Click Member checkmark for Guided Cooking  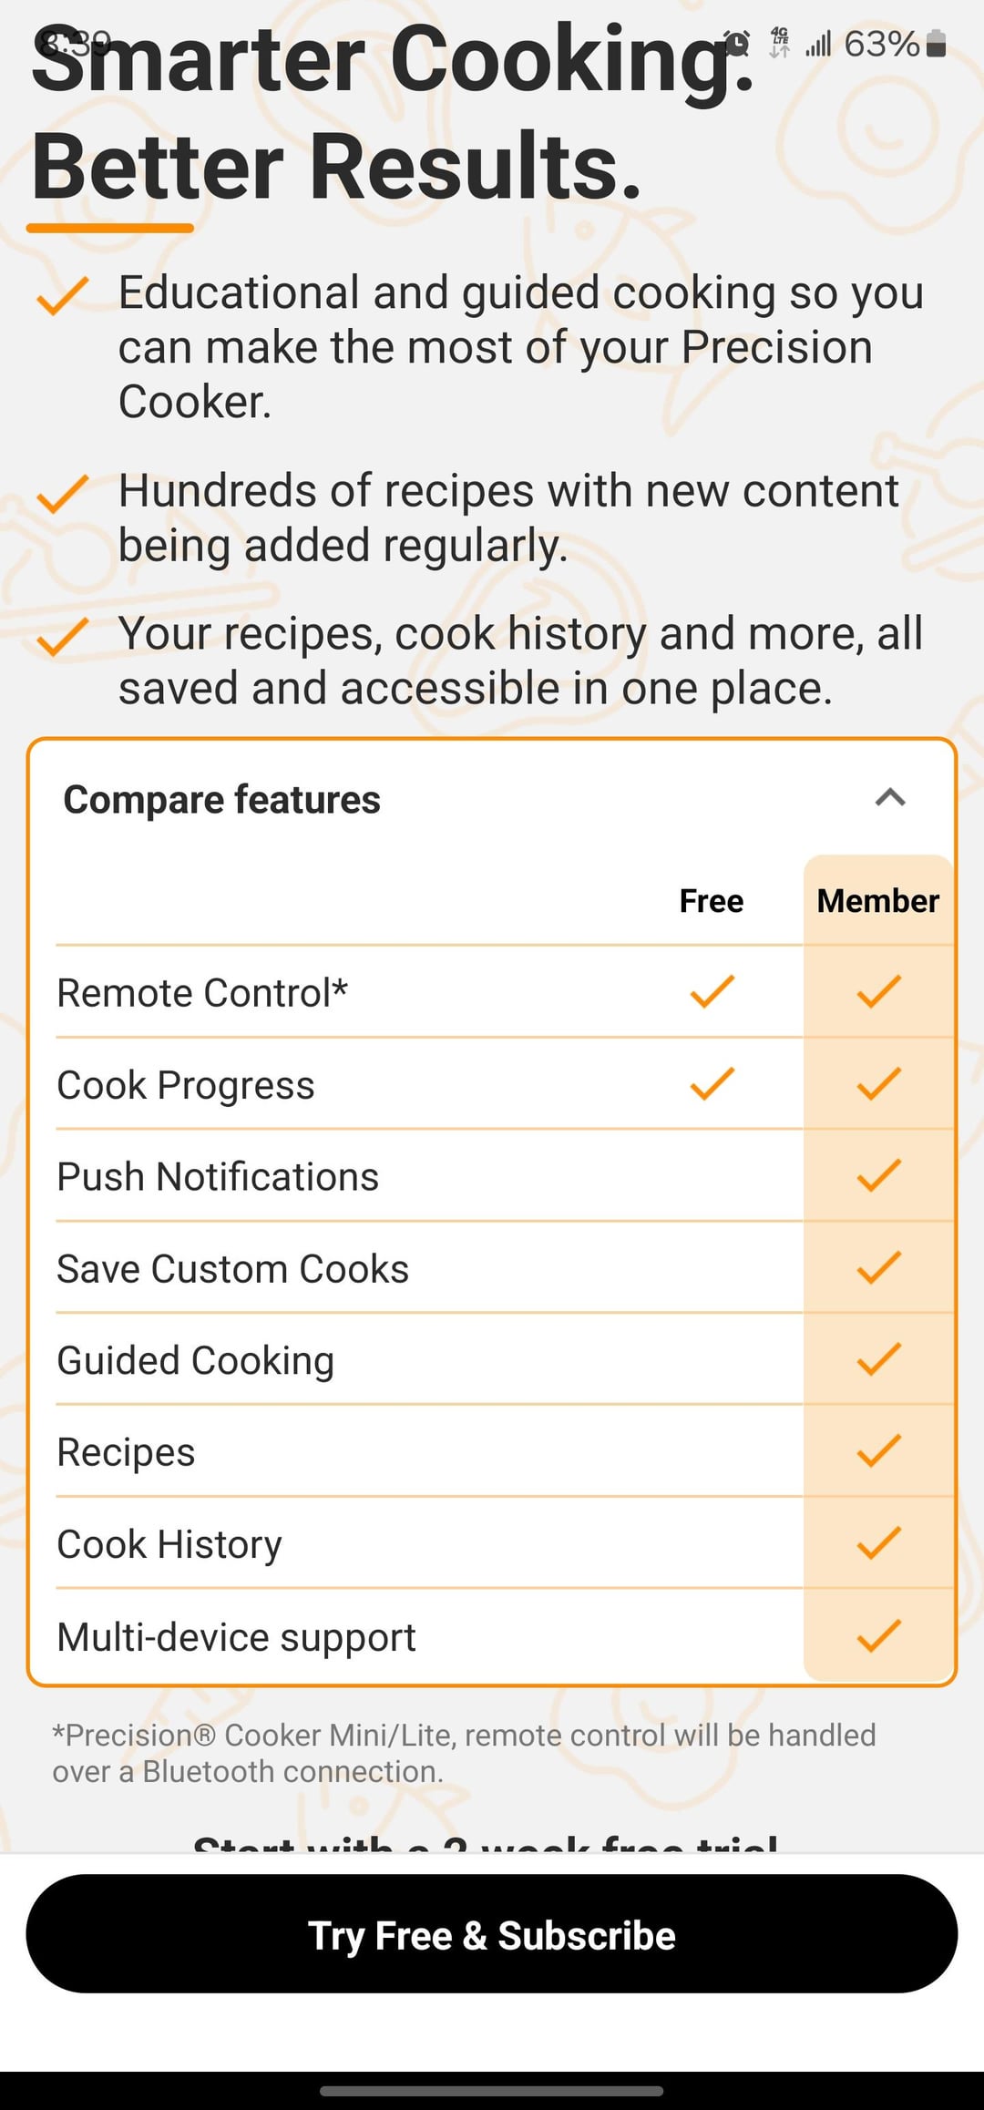[878, 1359]
